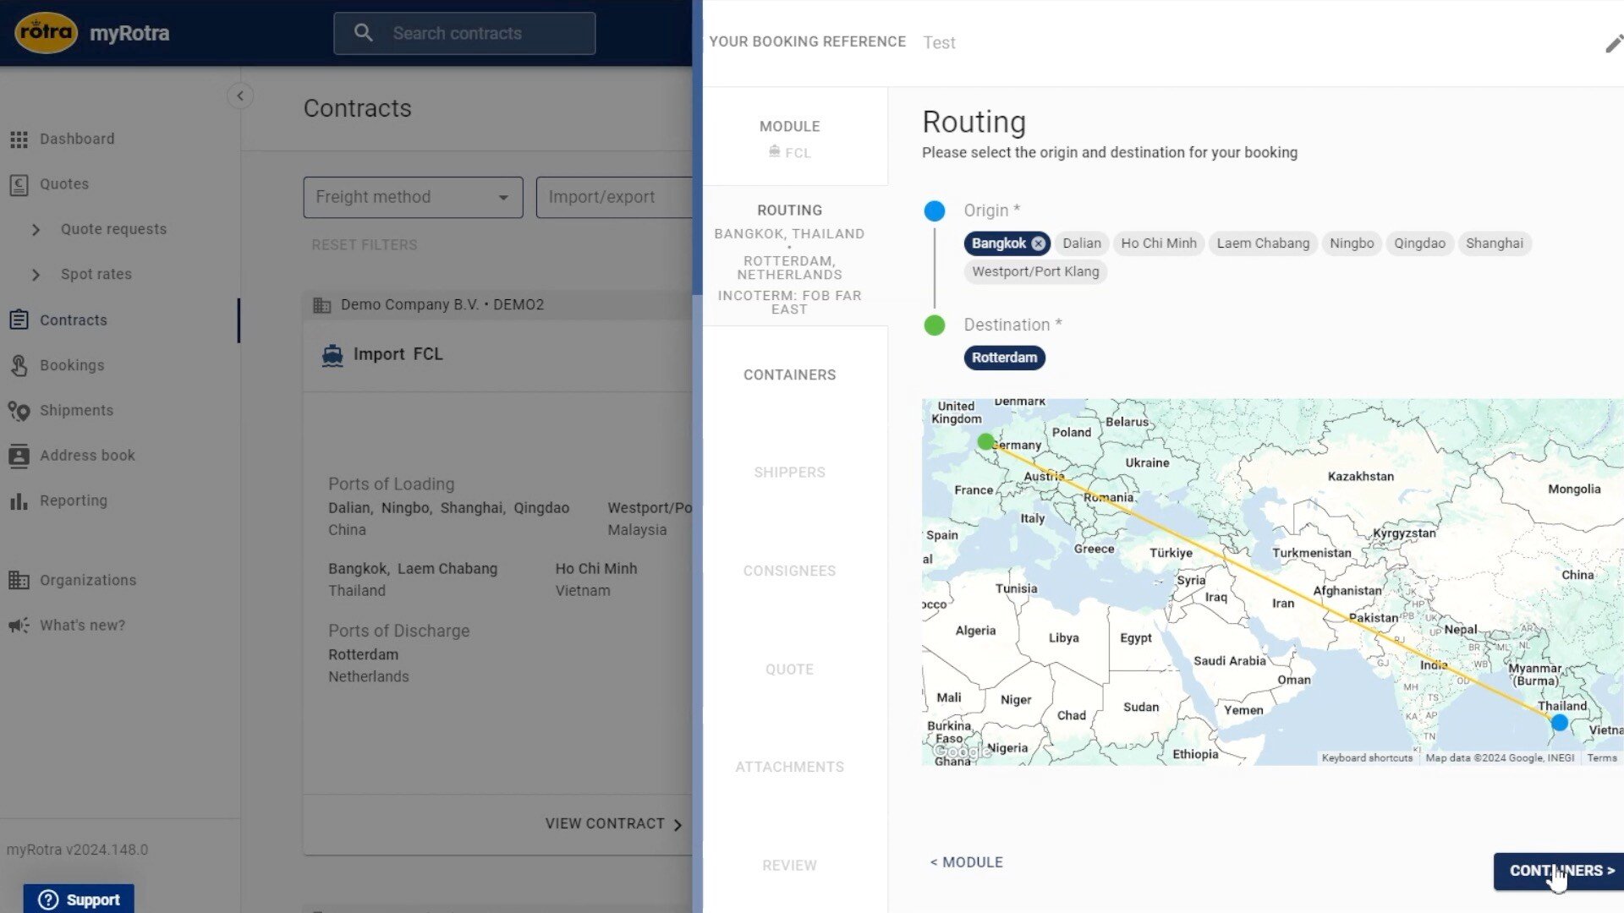Open the Freight method dropdown

click(413, 197)
